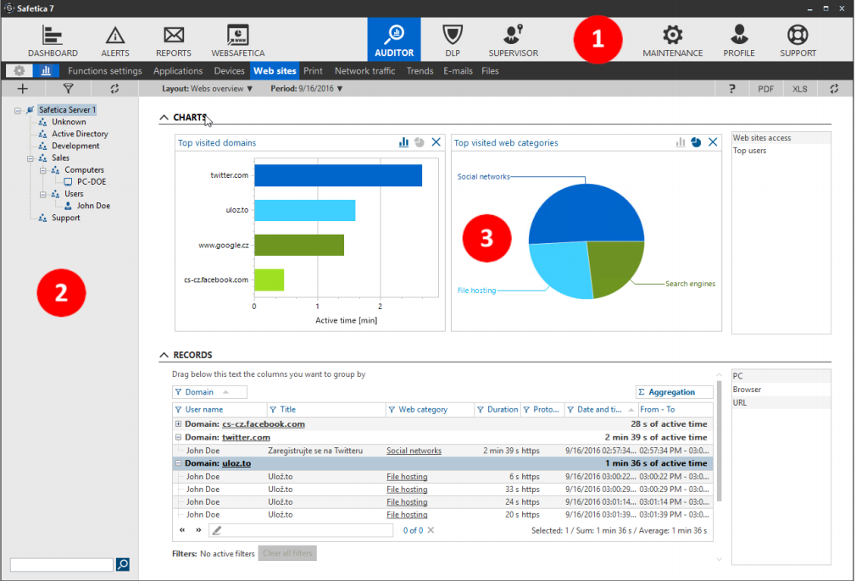Open the Dashboard module icon

click(53, 36)
